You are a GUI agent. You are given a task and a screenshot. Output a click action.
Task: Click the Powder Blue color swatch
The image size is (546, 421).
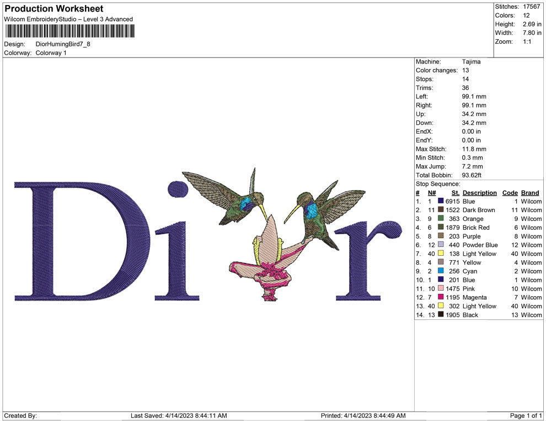click(441, 244)
